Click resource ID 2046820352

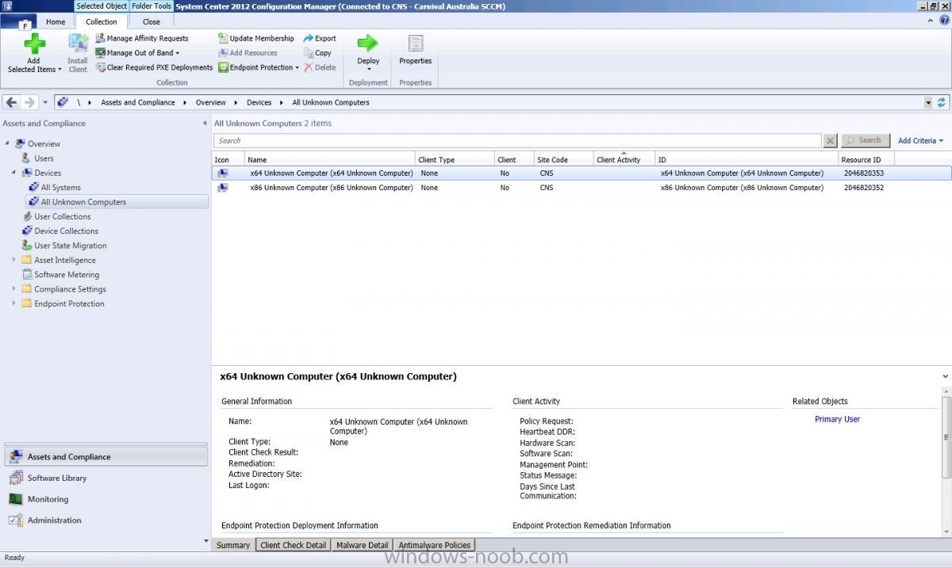pos(864,188)
